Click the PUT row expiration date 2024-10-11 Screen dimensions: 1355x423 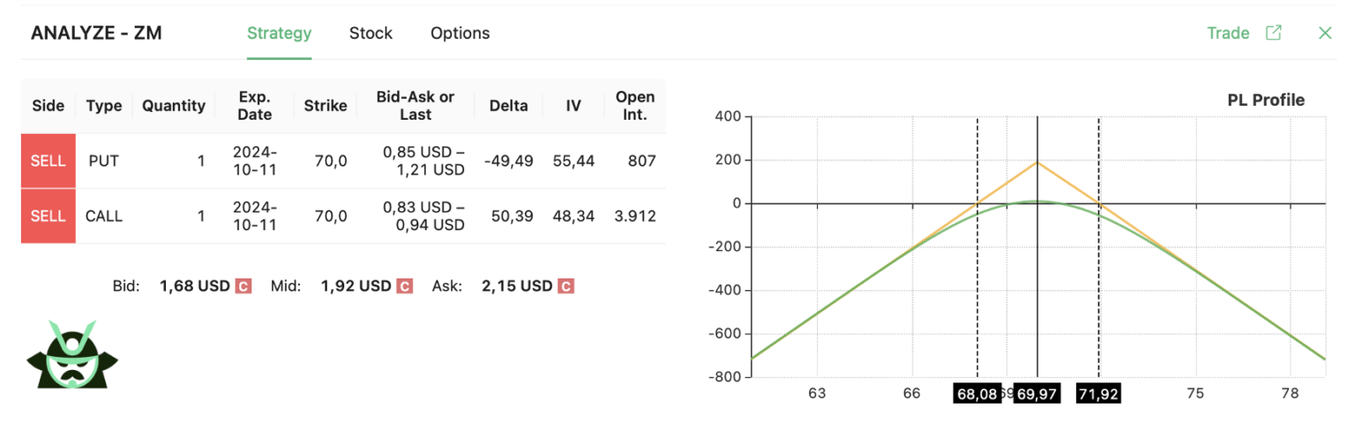255,161
